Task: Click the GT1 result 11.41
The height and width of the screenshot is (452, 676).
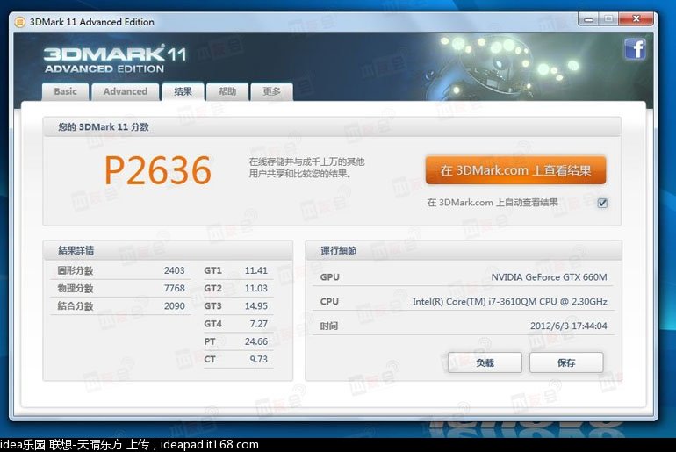Action: [x=256, y=270]
